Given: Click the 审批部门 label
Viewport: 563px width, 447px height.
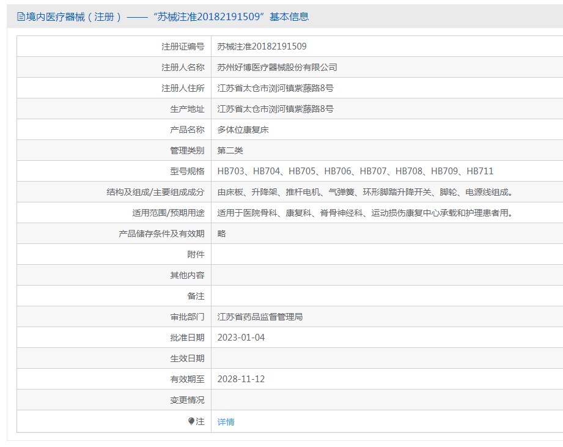Looking at the screenshot, I should 187,317.
